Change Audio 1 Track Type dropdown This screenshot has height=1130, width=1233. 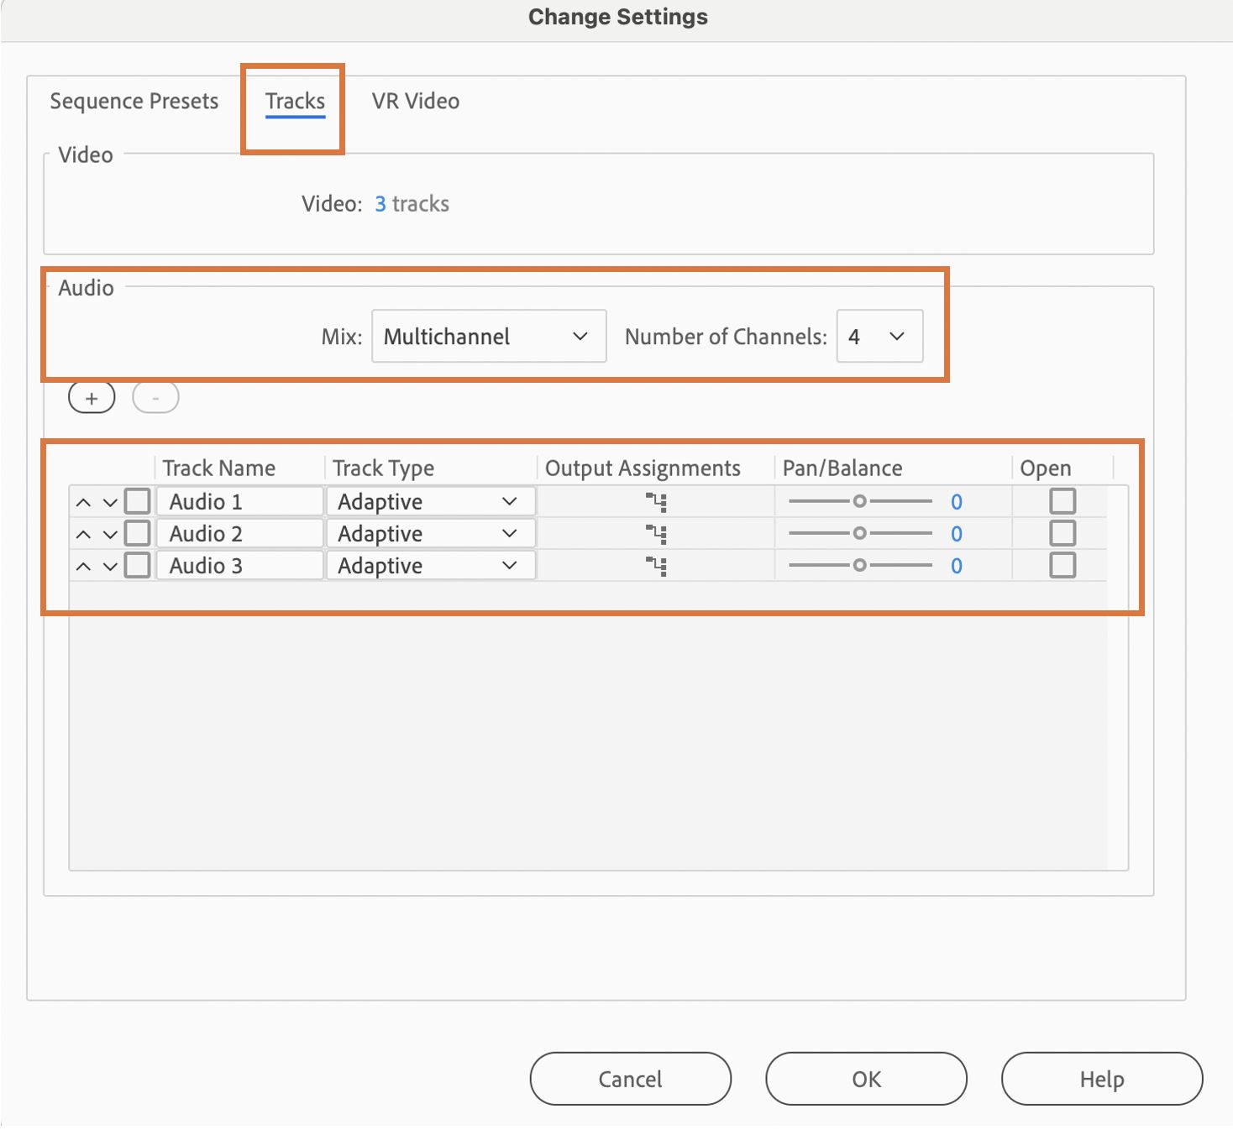[430, 502]
